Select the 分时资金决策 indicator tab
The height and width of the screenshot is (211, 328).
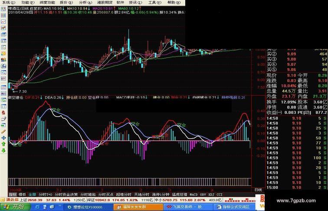click(66, 195)
